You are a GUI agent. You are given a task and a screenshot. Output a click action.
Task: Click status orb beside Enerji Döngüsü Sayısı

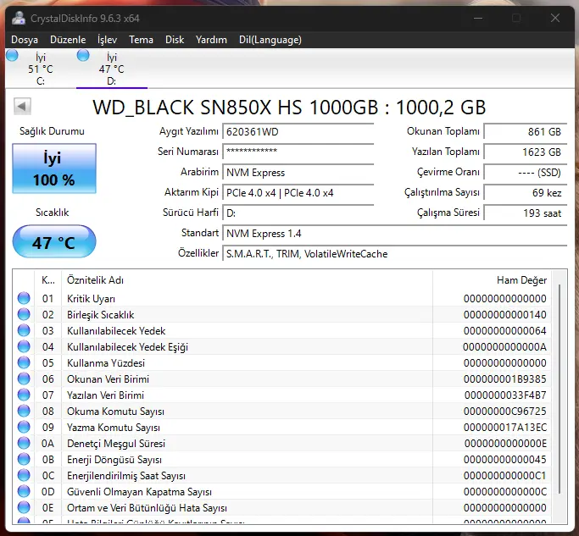[24, 459]
